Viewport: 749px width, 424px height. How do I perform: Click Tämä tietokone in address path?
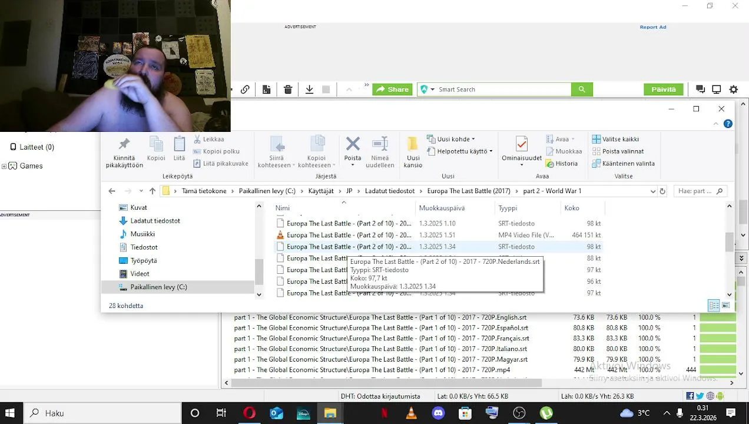204,191
